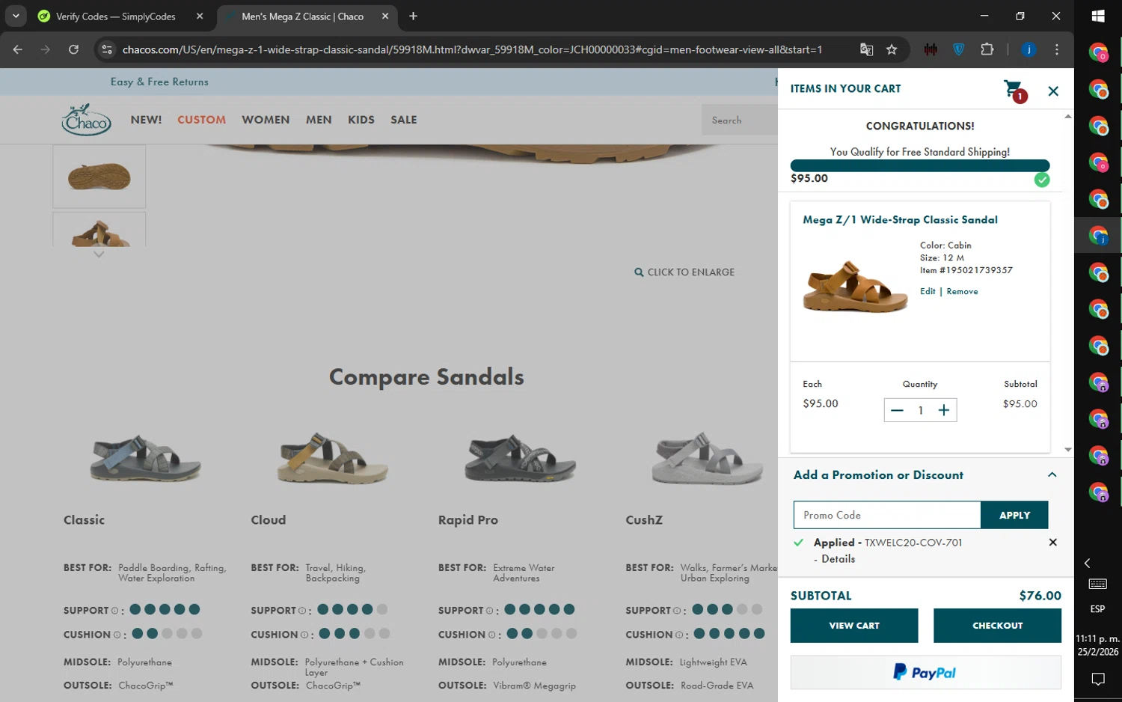Click the Promo Code input field
Viewport: 1122px width, 702px height.
[887, 515]
